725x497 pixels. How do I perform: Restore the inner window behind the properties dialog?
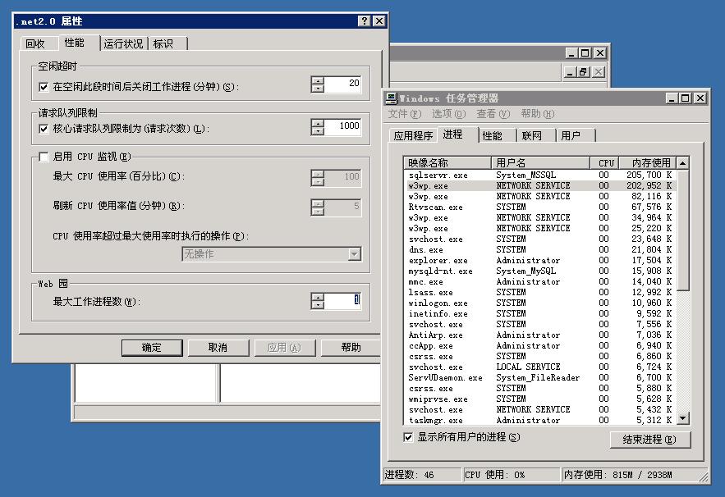(x=584, y=72)
